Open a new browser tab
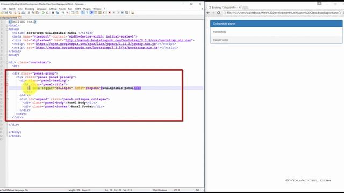 click(246, 8)
